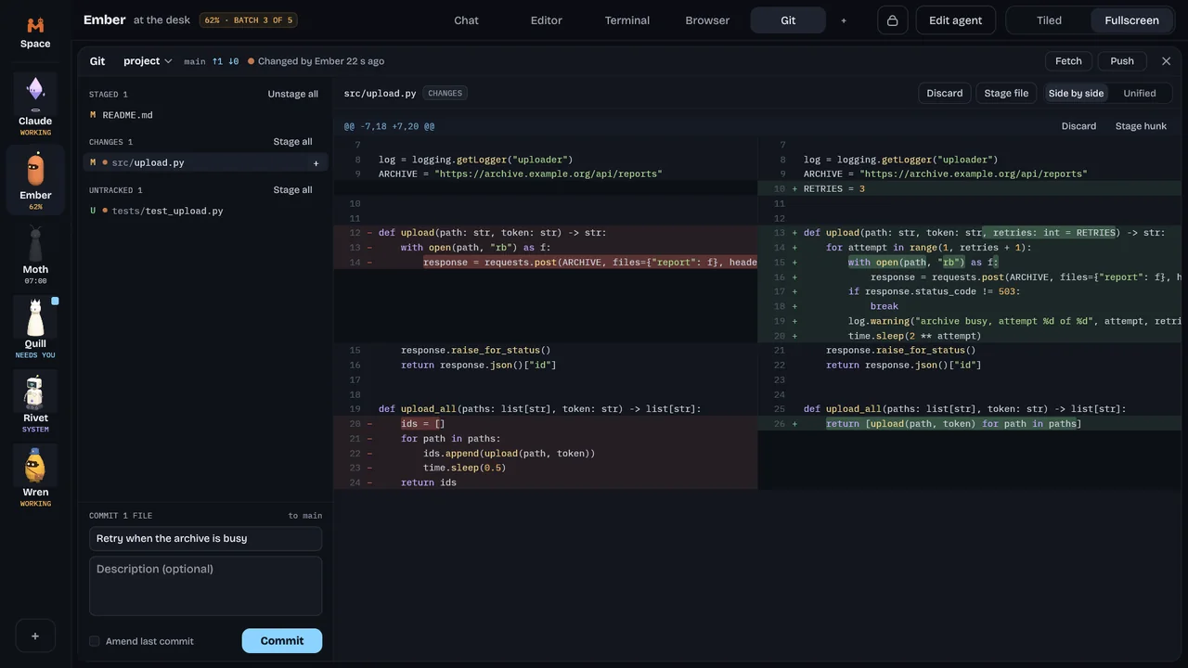1188x668 pixels.
Task: Click the batch 3 of 5 progress badge
Action: tap(248, 20)
